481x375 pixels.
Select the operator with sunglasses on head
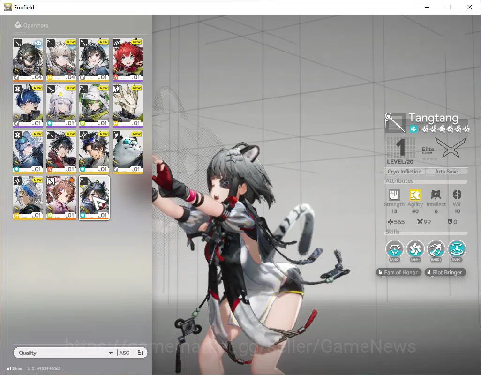click(94, 152)
